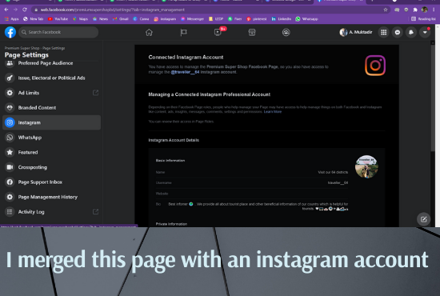The width and height of the screenshot is (440, 296).
Task: Open the Apps bookmark
Action: tap(12, 18)
